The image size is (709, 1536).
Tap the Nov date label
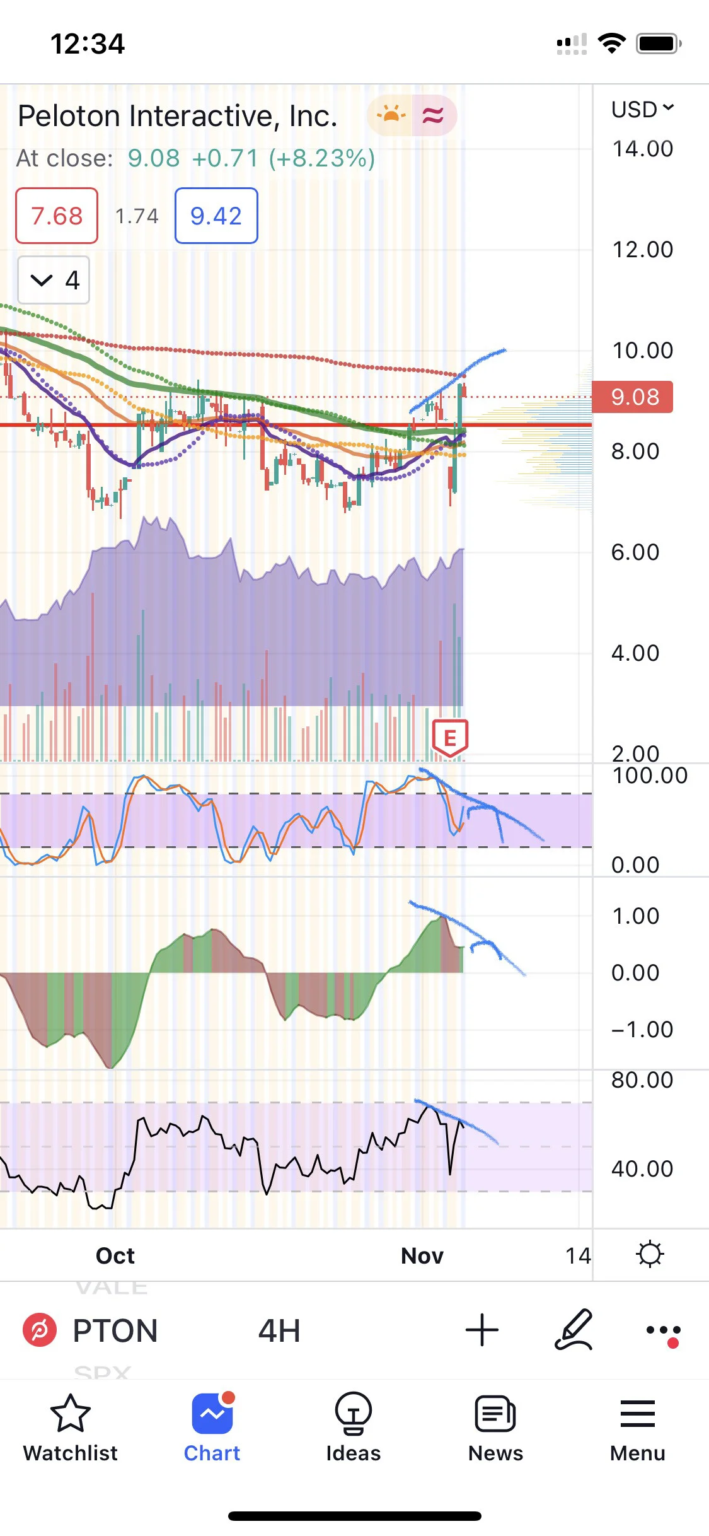422,1255
